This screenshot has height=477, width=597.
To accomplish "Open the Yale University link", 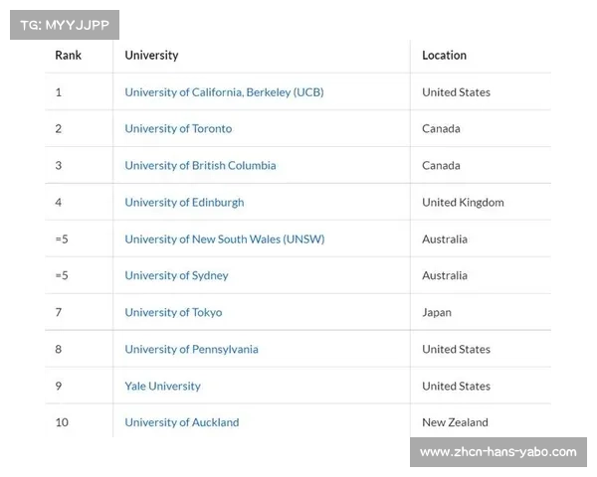I will (162, 387).
